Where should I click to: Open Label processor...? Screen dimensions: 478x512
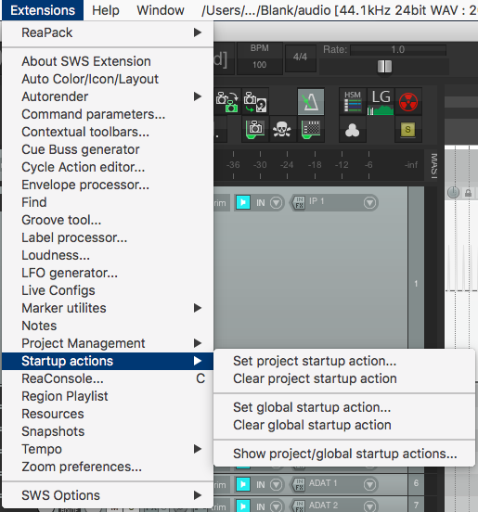[108, 237]
